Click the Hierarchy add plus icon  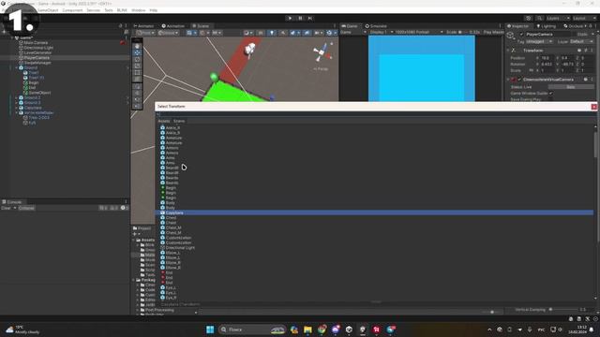[5, 32]
